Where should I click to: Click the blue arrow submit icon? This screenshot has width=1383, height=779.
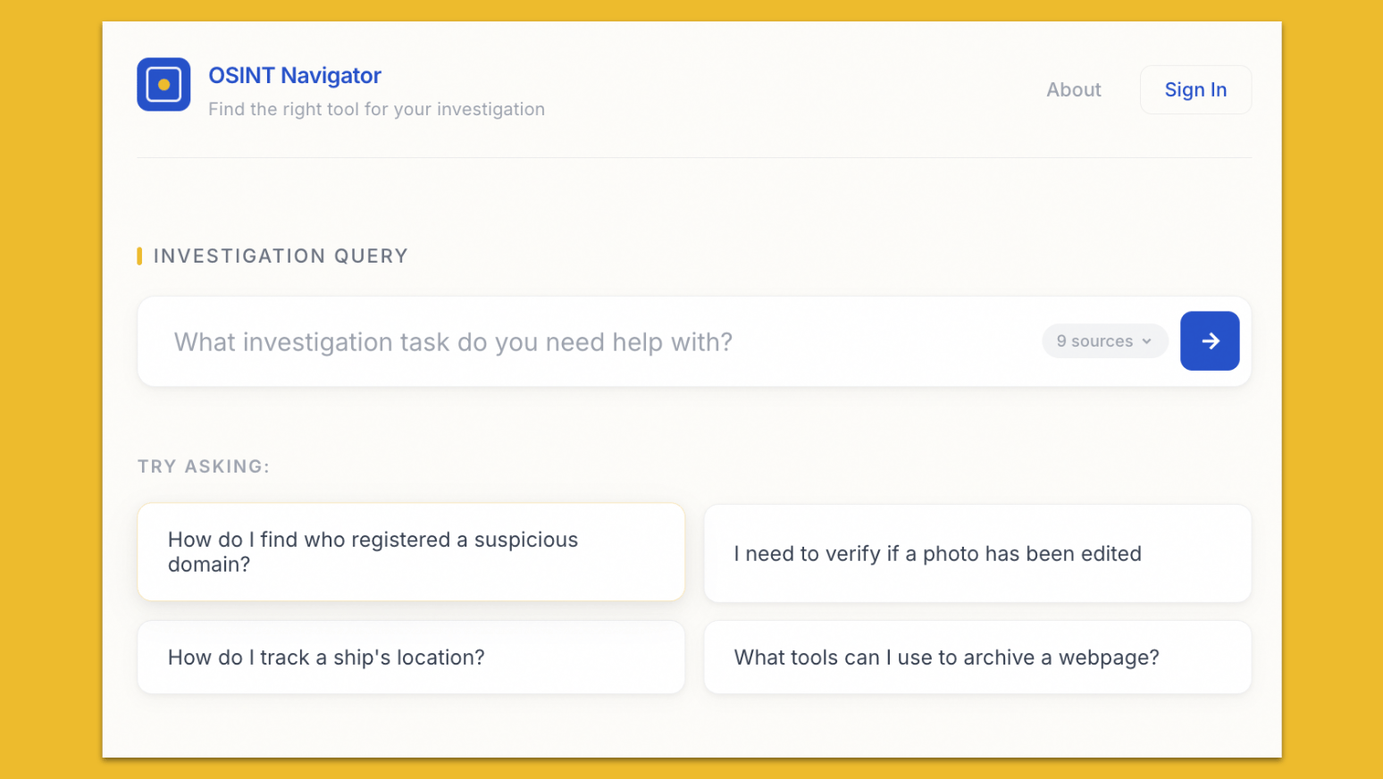[x=1210, y=340]
